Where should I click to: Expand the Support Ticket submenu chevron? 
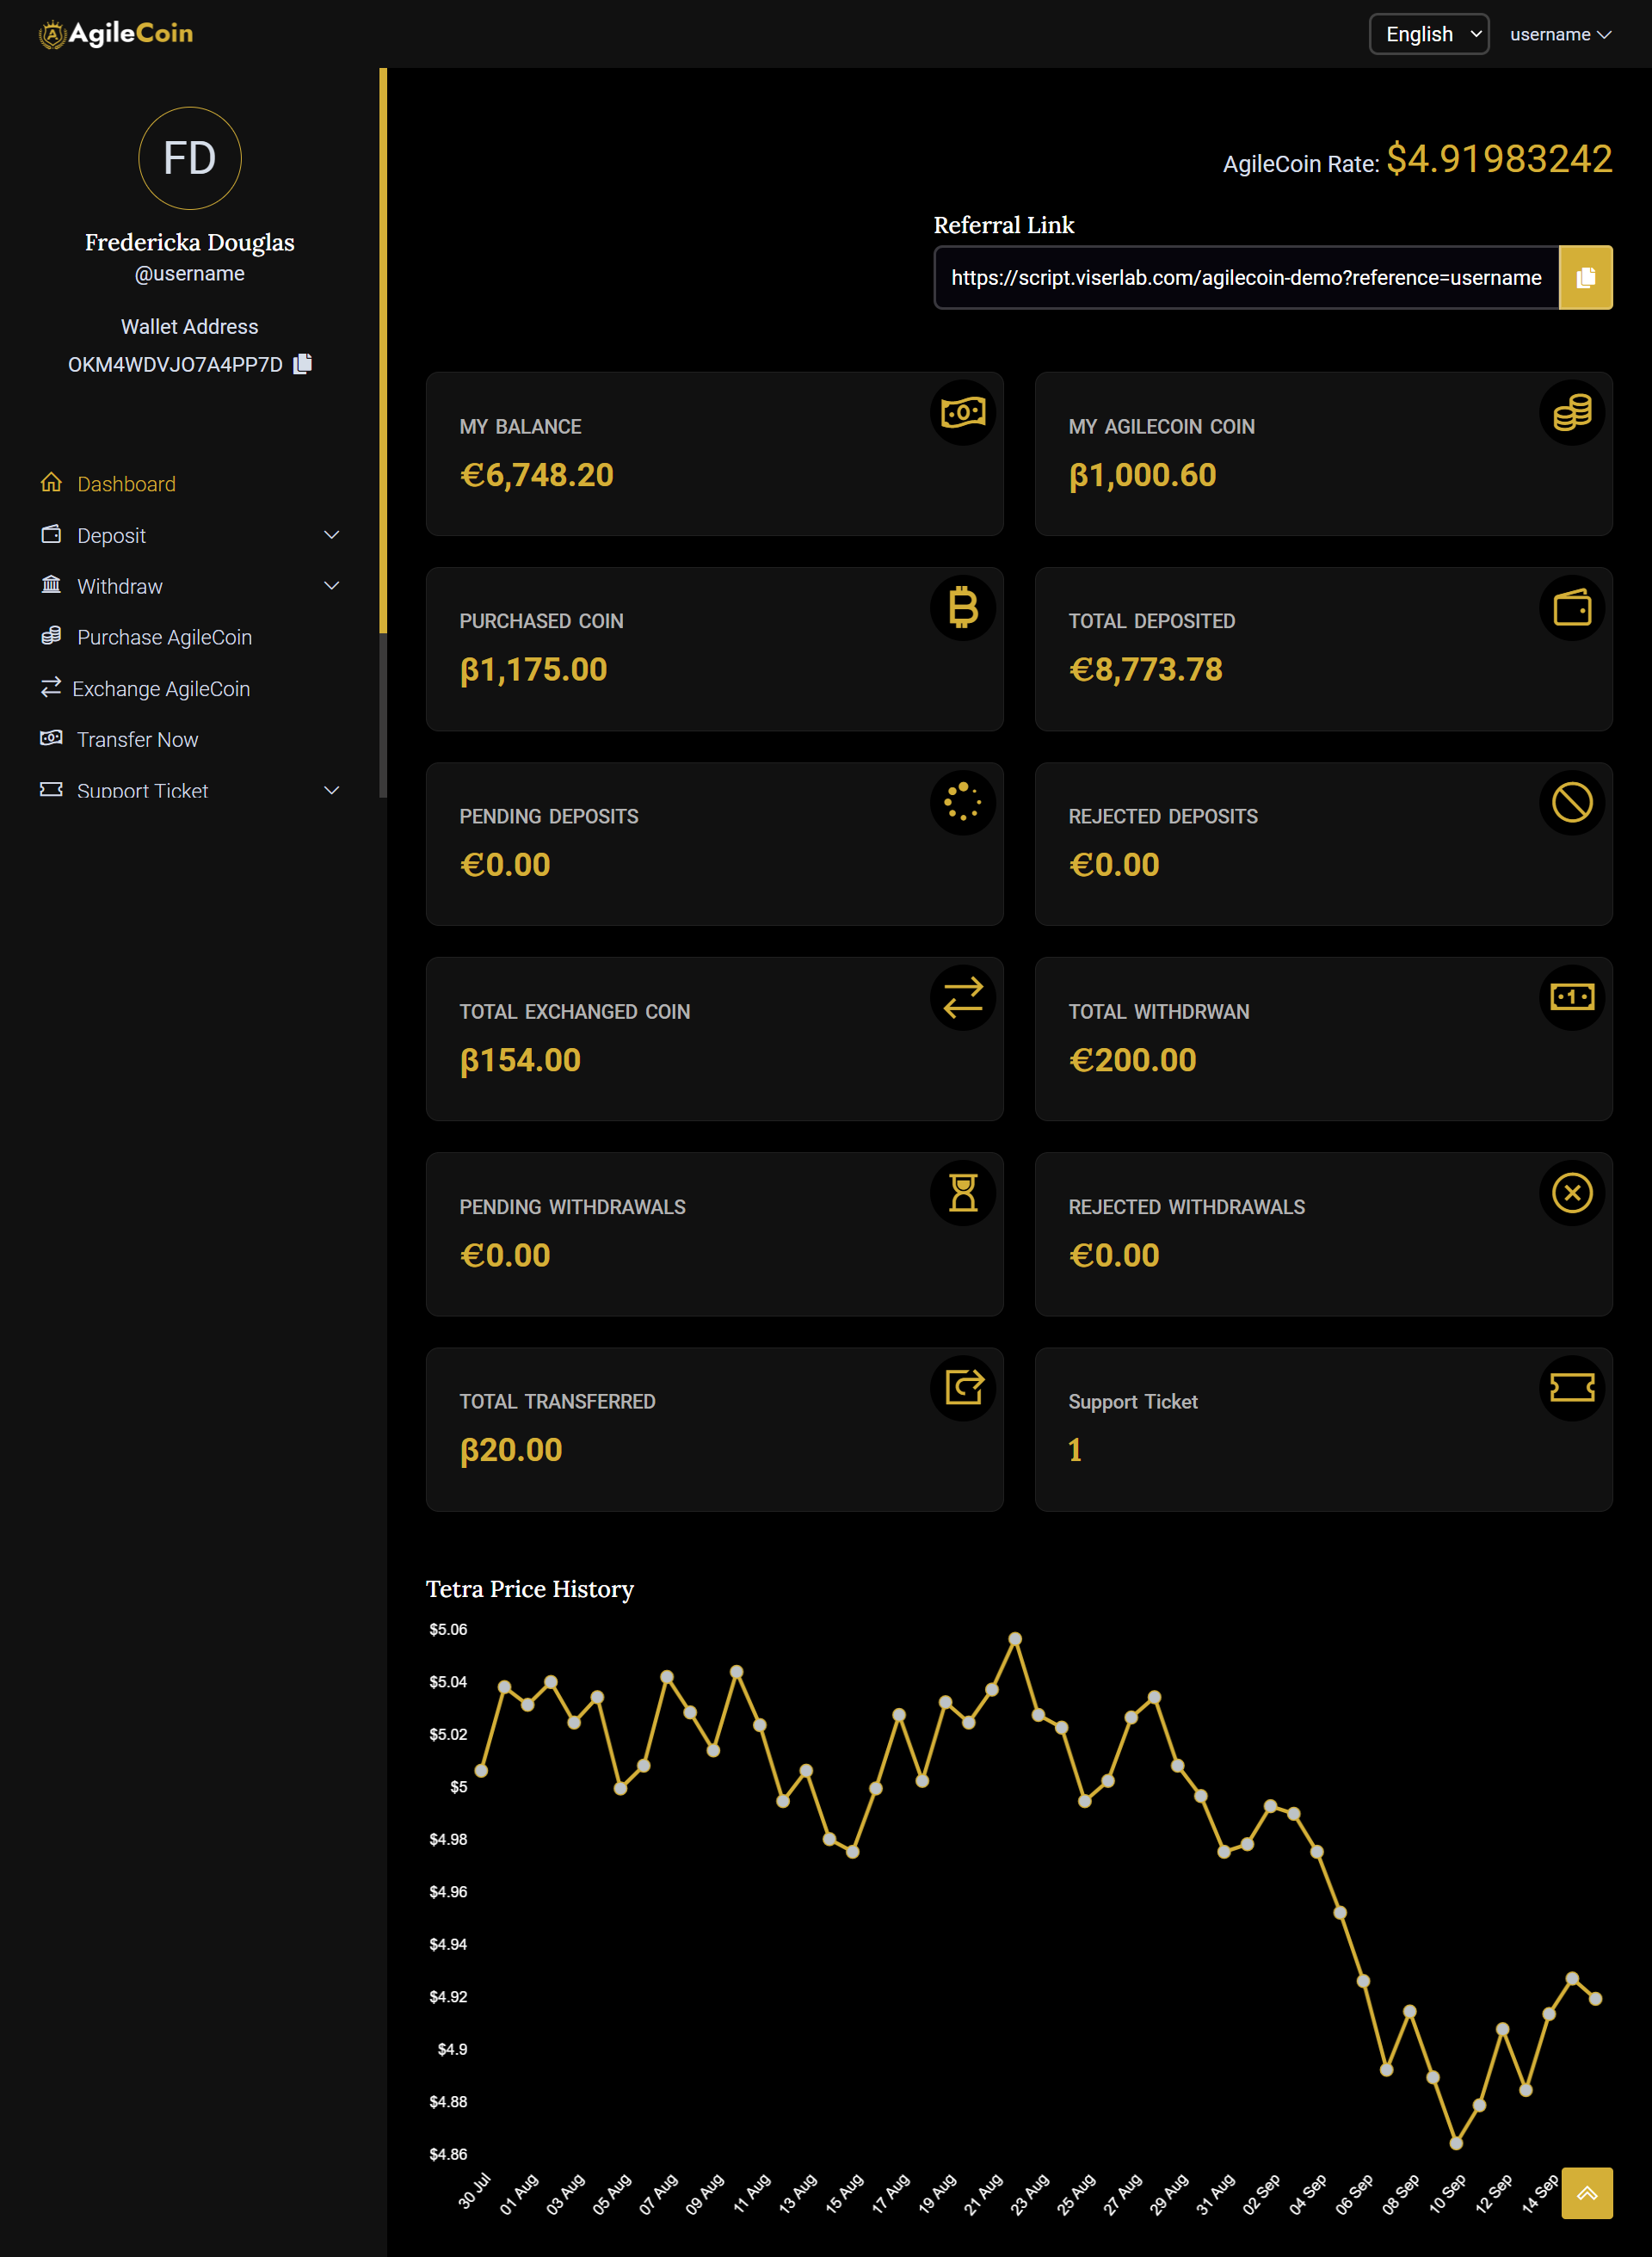click(332, 790)
